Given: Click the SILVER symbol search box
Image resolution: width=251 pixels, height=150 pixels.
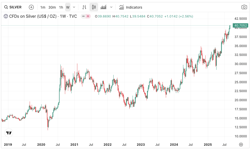Looking at the screenshot, I should (x=13, y=7).
